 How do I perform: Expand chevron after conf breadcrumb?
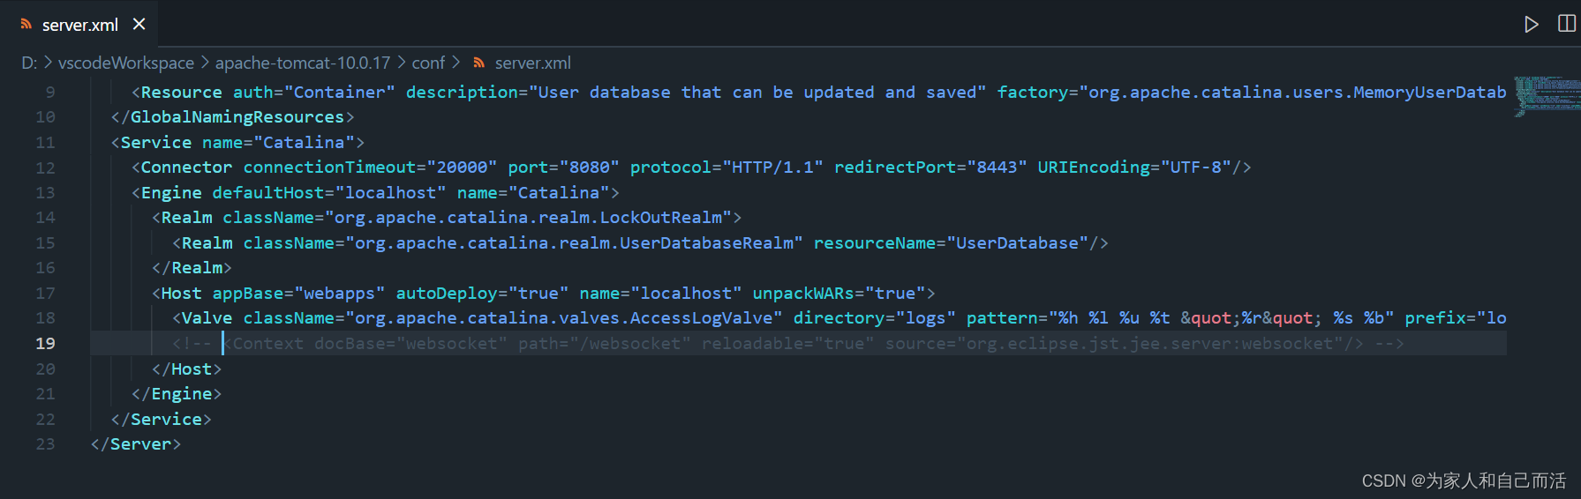click(x=456, y=63)
